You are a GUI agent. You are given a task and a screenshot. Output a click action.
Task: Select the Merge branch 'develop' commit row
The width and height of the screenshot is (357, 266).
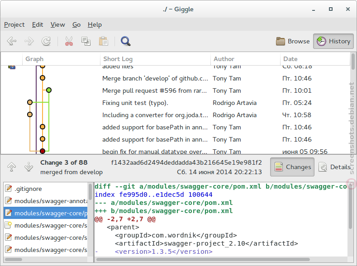(175, 78)
